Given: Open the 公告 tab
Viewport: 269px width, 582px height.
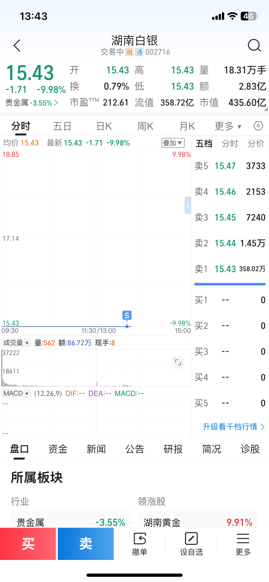Looking at the screenshot, I should click(x=135, y=449).
